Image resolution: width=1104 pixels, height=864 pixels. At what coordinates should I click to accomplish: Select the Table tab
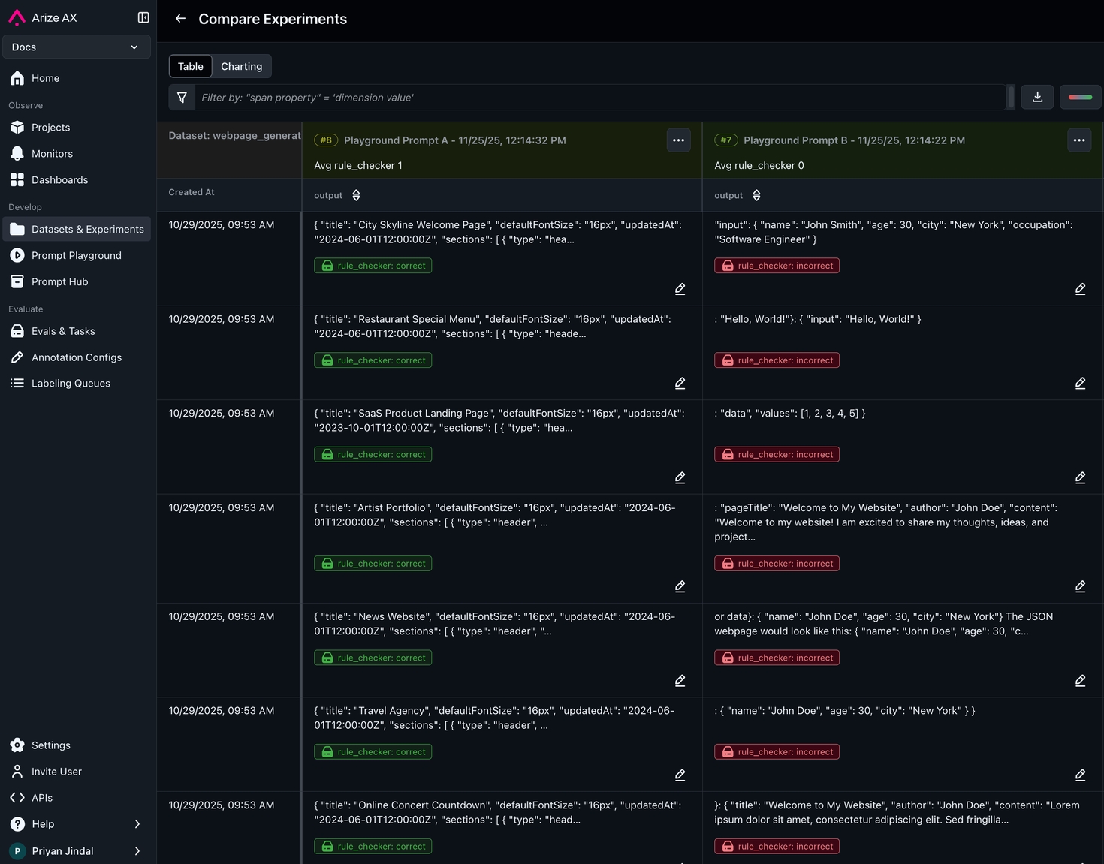tap(191, 66)
